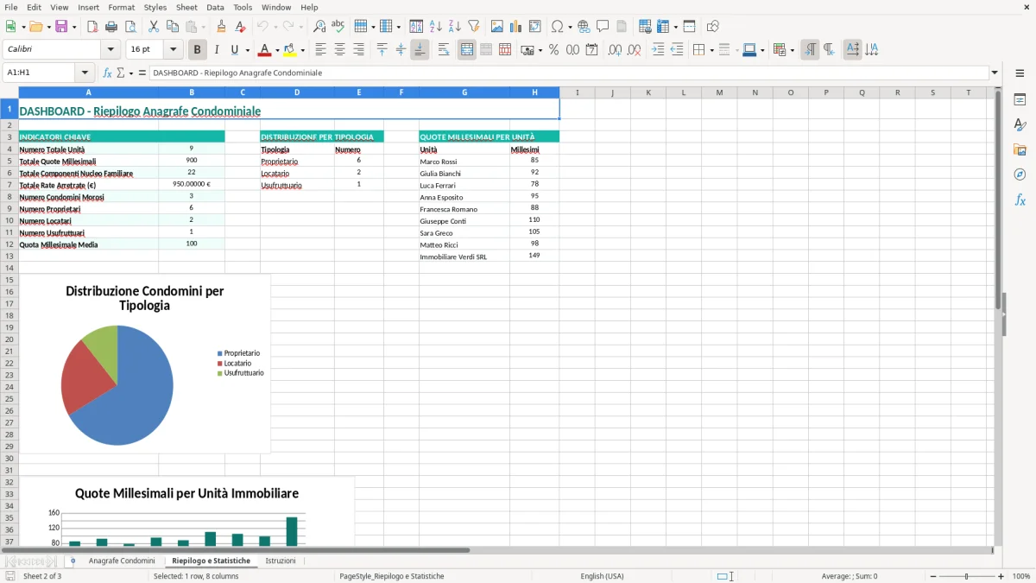
Task: Toggle Left-to-Right text direction button
Action: [x=810, y=50]
